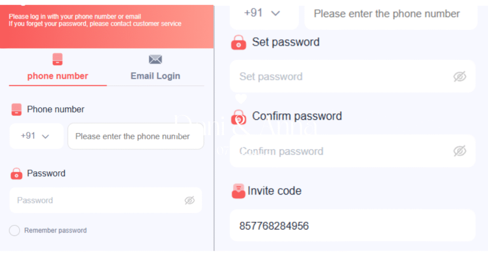Click the phone icon beside Phone number label
This screenshot has height=255, width=488.
(16, 109)
